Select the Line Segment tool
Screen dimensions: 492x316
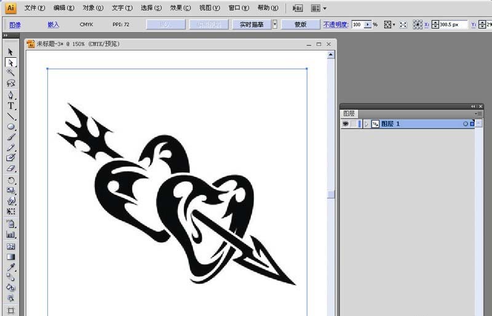[10, 116]
